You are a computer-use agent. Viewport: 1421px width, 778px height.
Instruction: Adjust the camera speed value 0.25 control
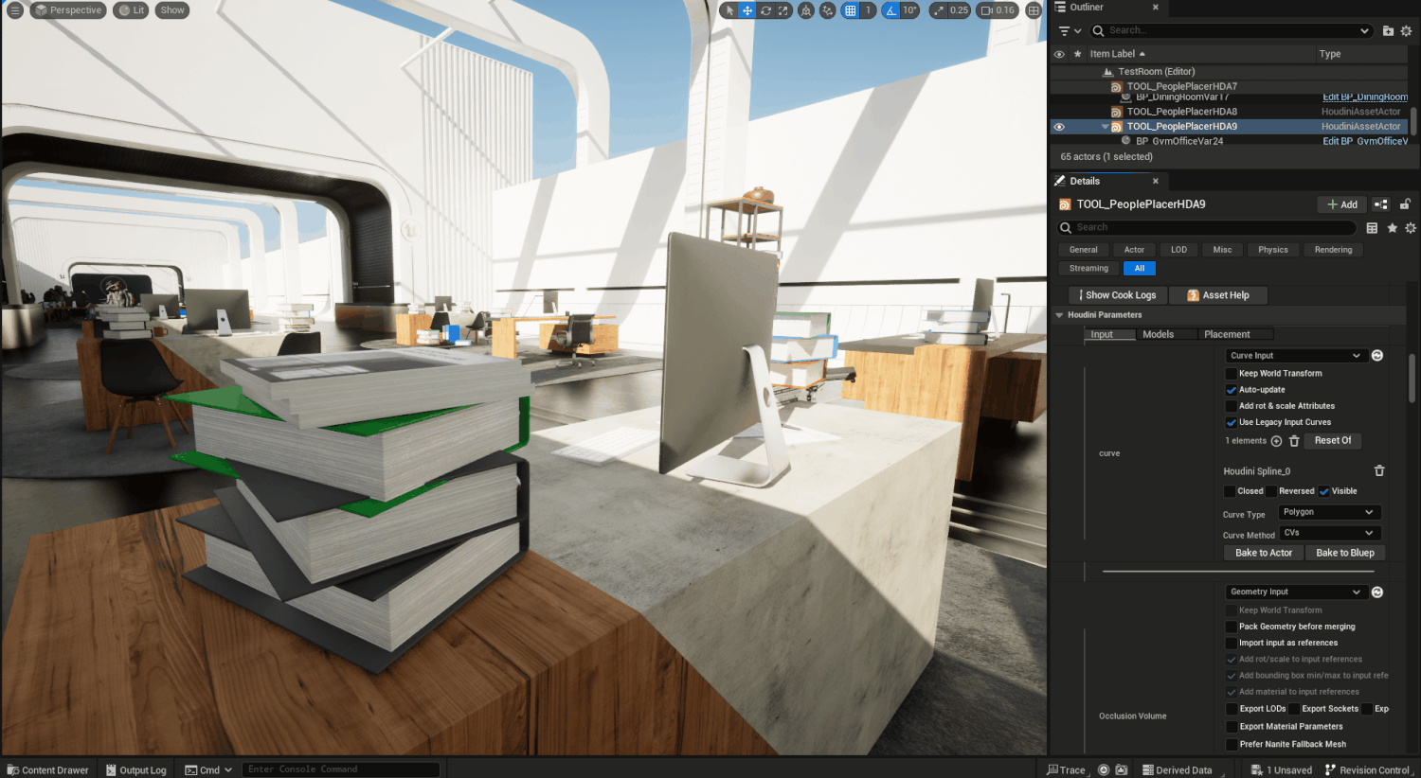(958, 9)
